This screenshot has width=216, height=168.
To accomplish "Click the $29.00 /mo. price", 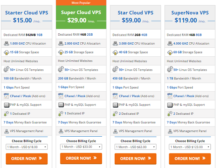I will tap(81, 20).
